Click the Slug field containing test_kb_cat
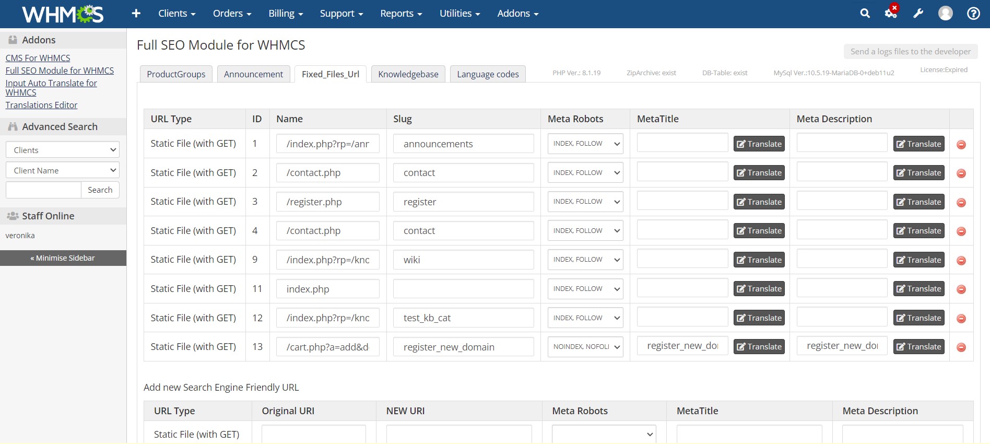Image resolution: width=990 pixels, height=444 pixels. (464, 318)
